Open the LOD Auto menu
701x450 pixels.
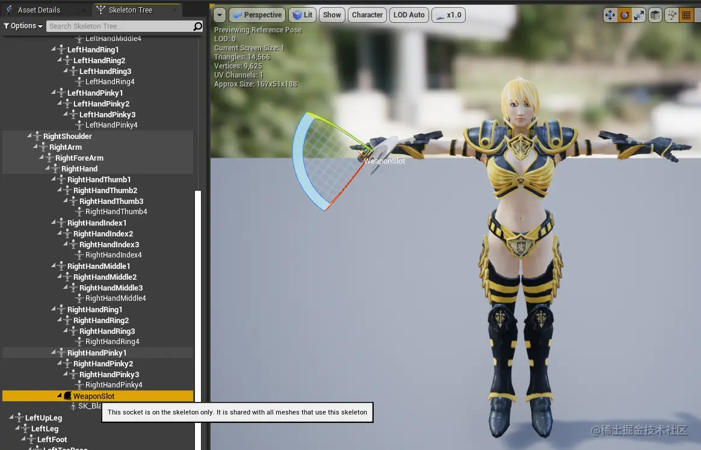[x=409, y=15]
